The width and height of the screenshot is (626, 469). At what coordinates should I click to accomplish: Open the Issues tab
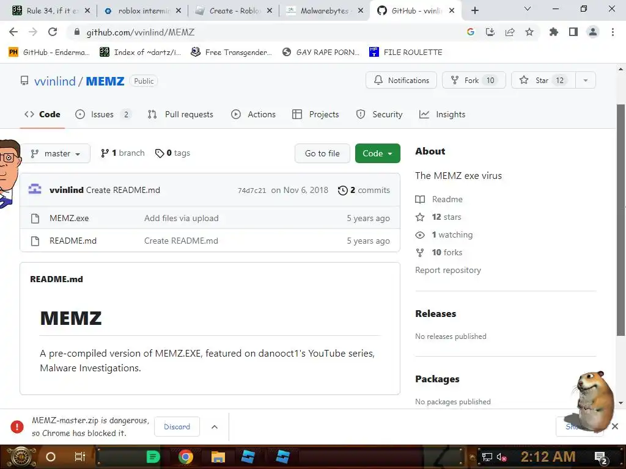pyautogui.click(x=103, y=114)
